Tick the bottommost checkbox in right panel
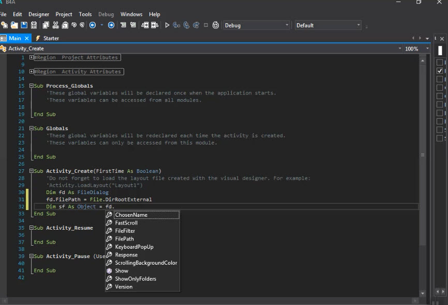This screenshot has height=305, width=448. 440,138
